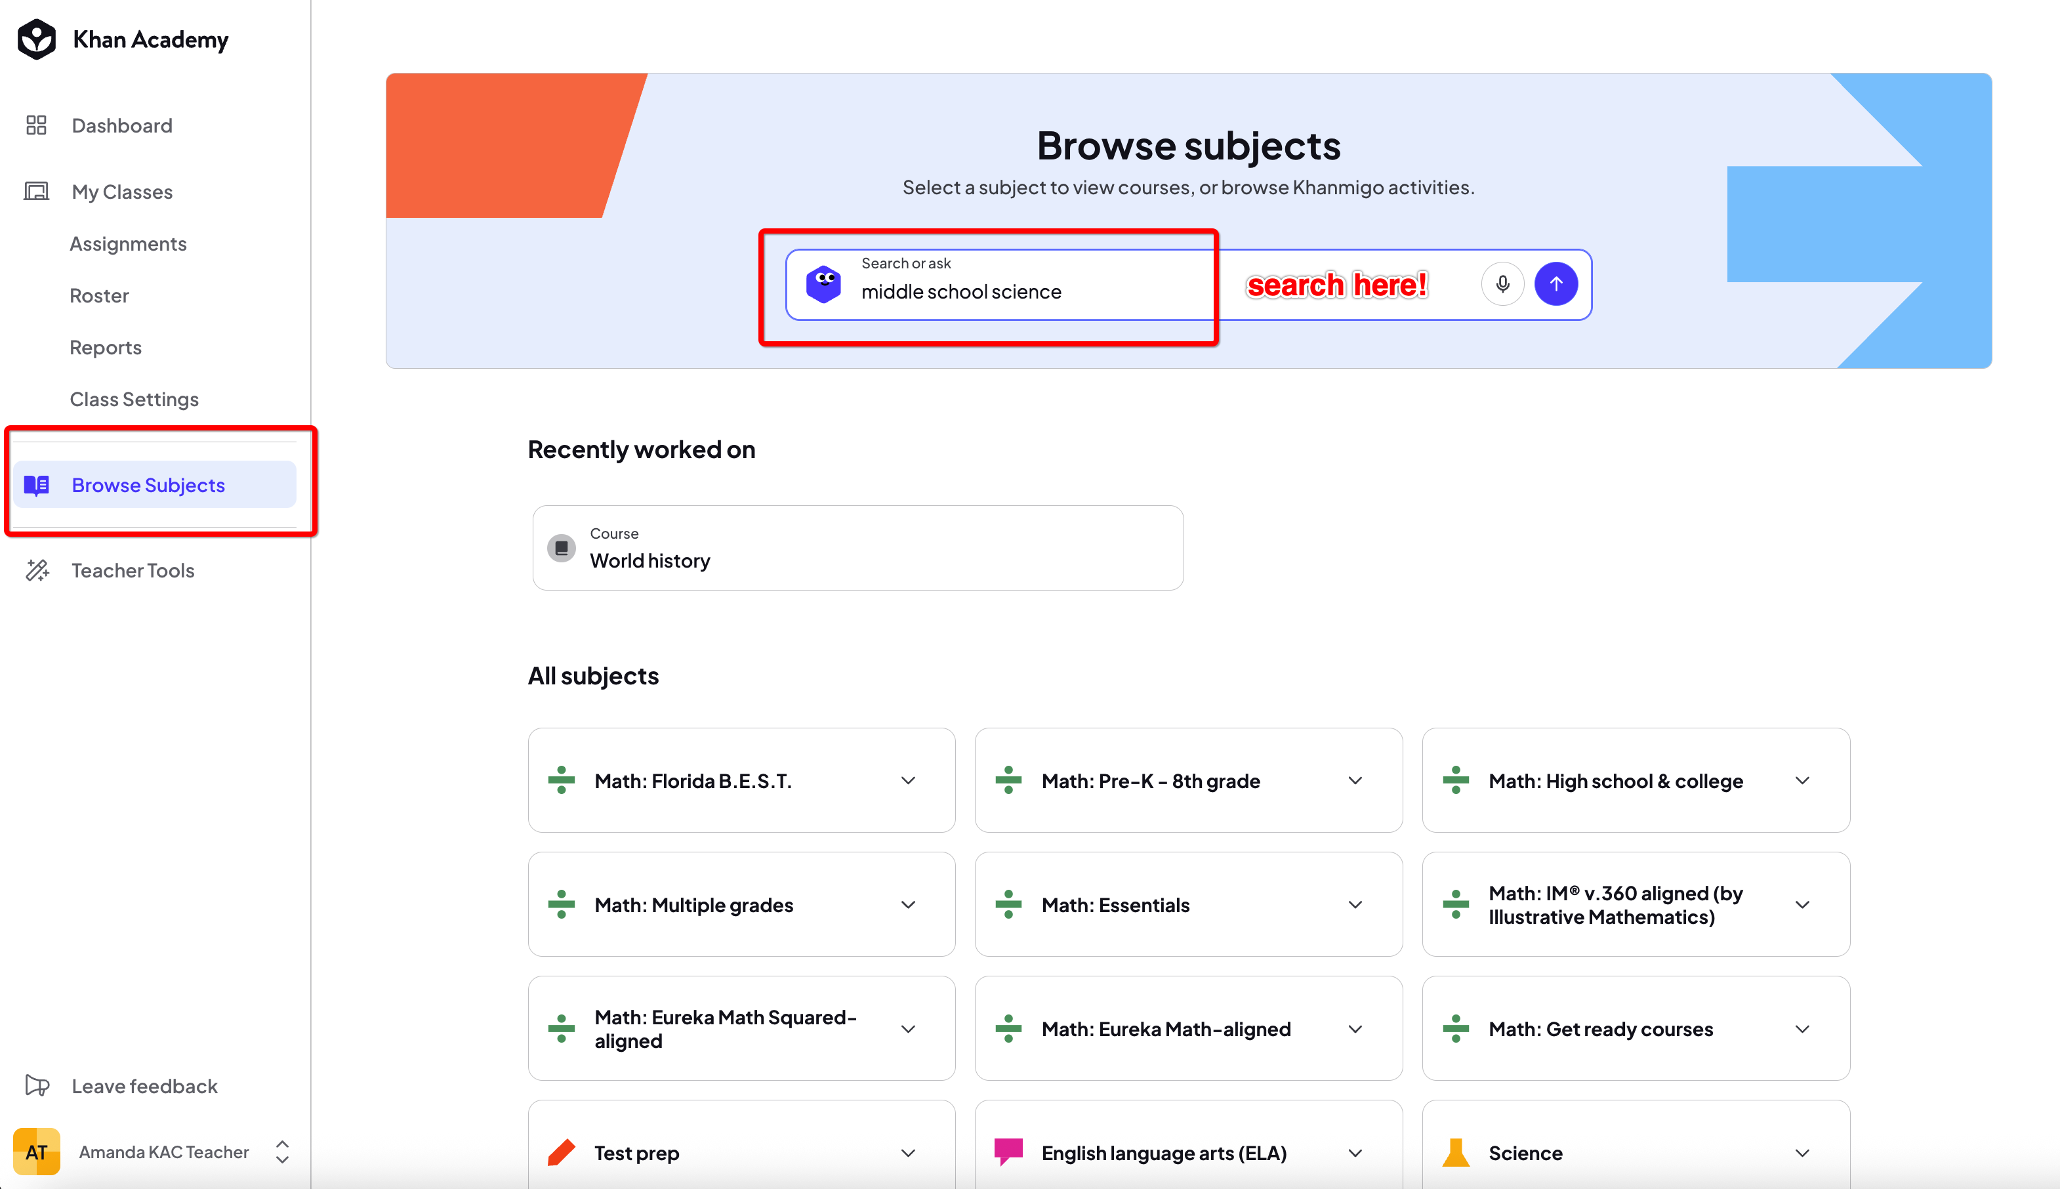Click the Math: Pre-K – 8th grade title
Screen dimensions: 2060x1189
point(1151,781)
